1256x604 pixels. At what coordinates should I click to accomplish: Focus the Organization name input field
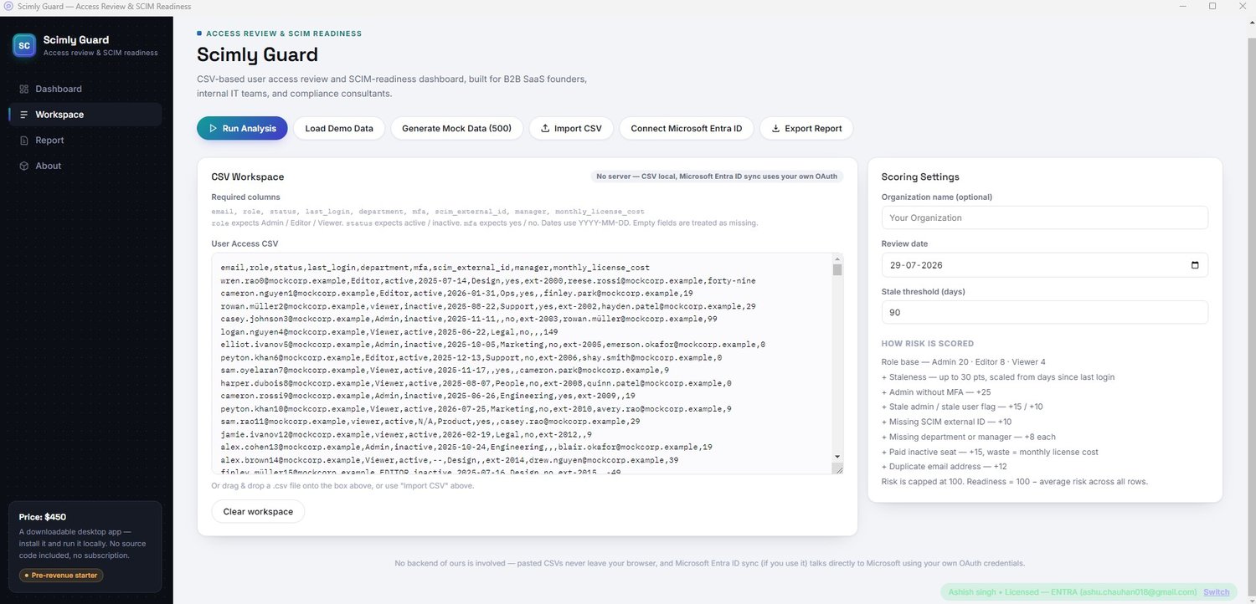(1045, 218)
